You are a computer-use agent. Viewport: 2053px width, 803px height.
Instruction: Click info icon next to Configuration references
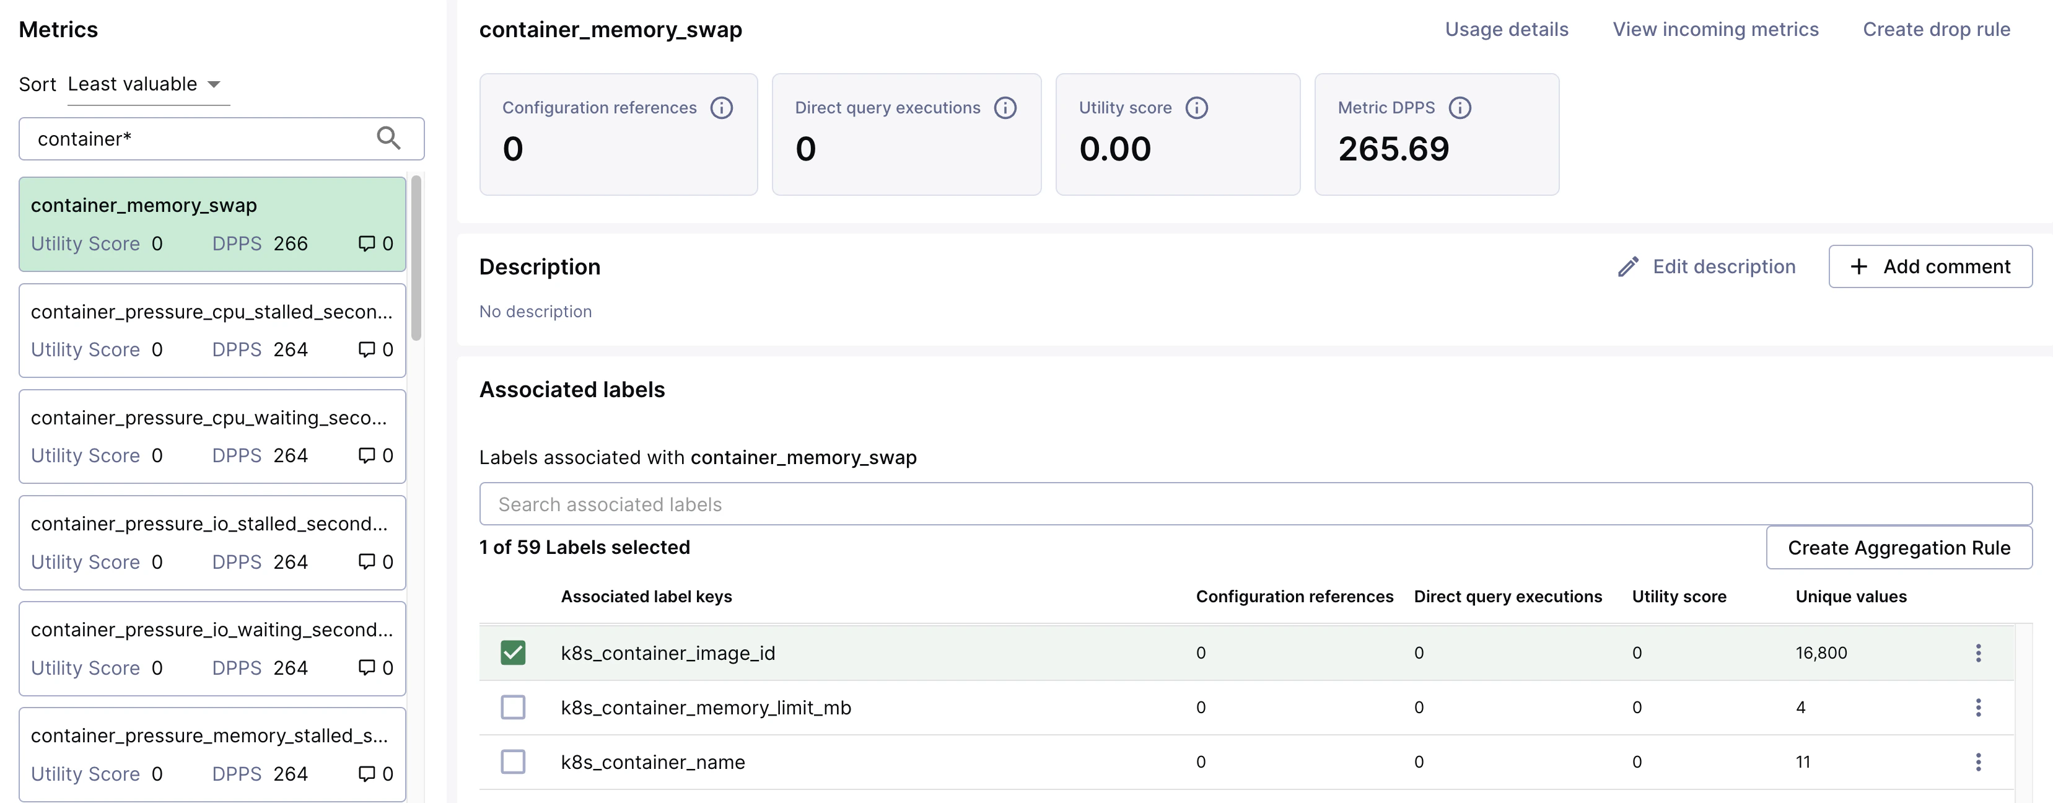721,108
